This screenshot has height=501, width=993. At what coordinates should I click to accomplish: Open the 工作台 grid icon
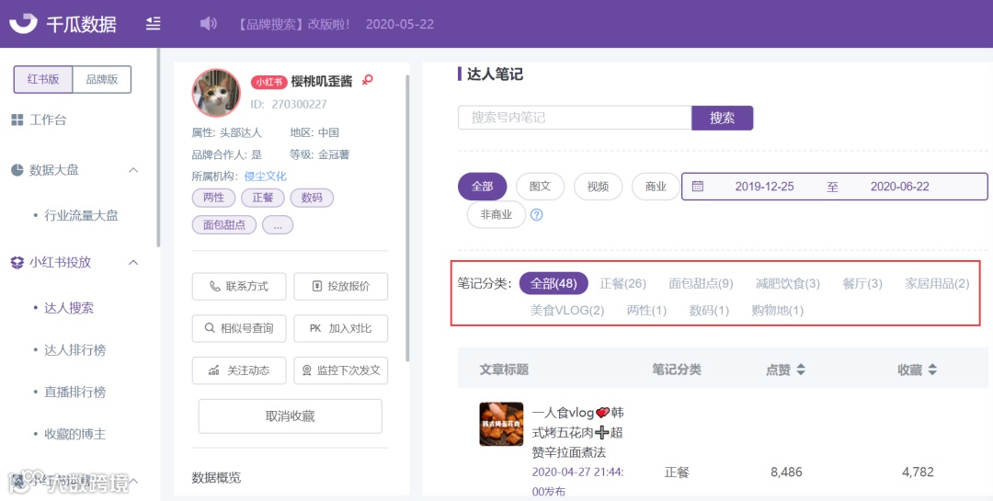pos(17,120)
